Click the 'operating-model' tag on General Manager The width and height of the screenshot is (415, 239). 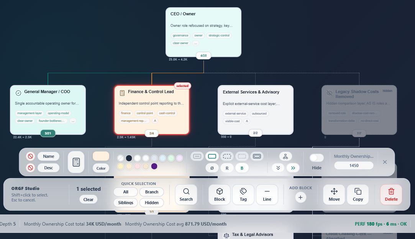58,113
